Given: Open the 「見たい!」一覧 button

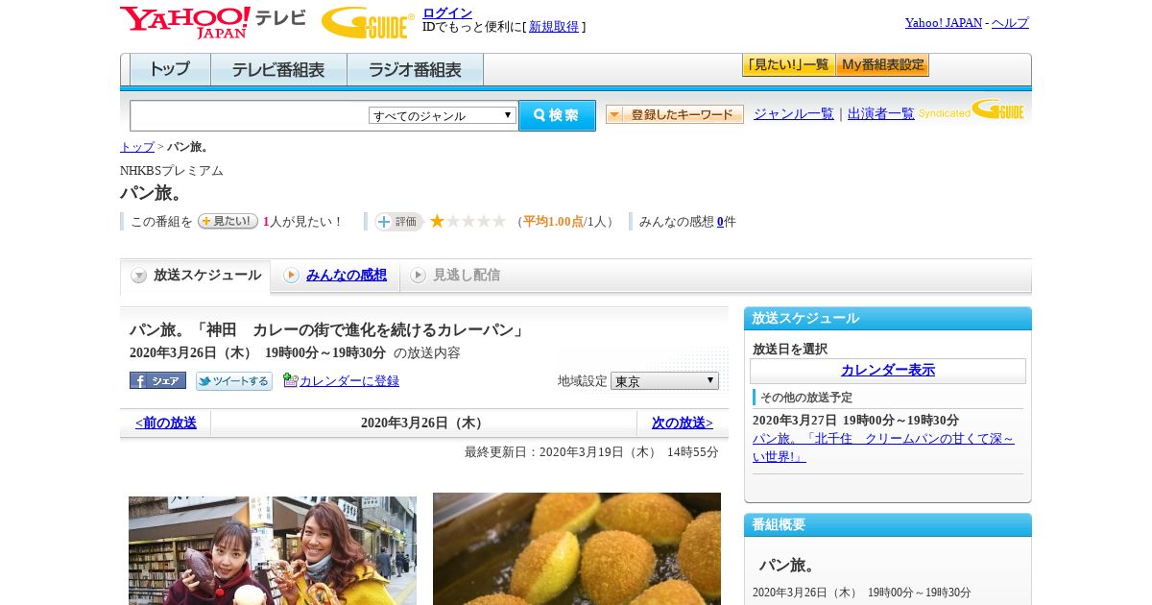Looking at the screenshot, I should point(788,65).
